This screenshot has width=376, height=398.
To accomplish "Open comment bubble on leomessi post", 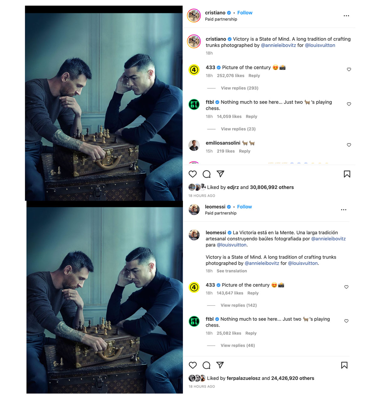I will coord(206,365).
